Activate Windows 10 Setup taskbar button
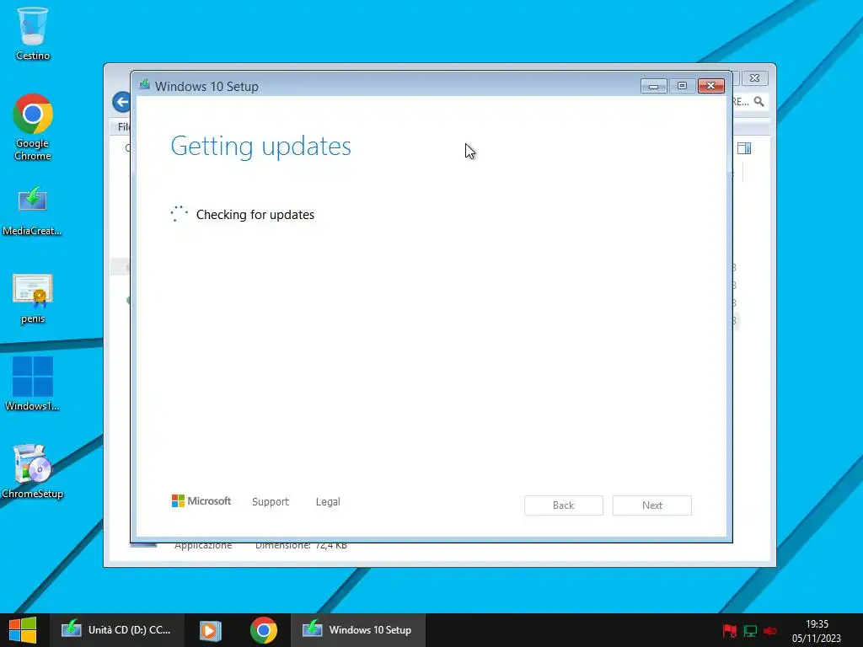This screenshot has height=647, width=863. coord(357,630)
